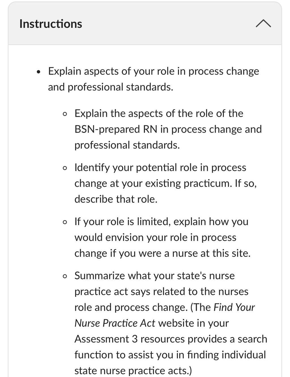Click the closing line 'state nurse practice acts.)'
This screenshot has width=290, height=377.
tap(133, 371)
